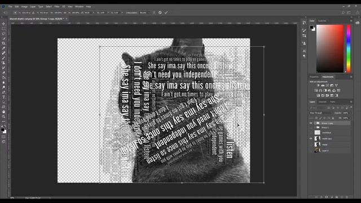Viewport: 361px width, 203px height.
Task: Switch to the Properties tab
Action: (x=314, y=77)
